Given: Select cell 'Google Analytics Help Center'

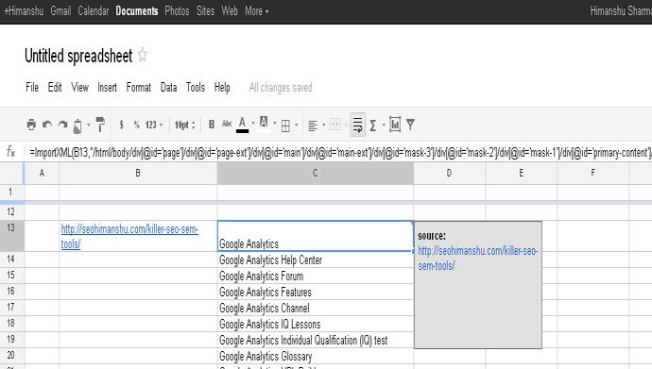Looking at the screenshot, I should (316, 260).
